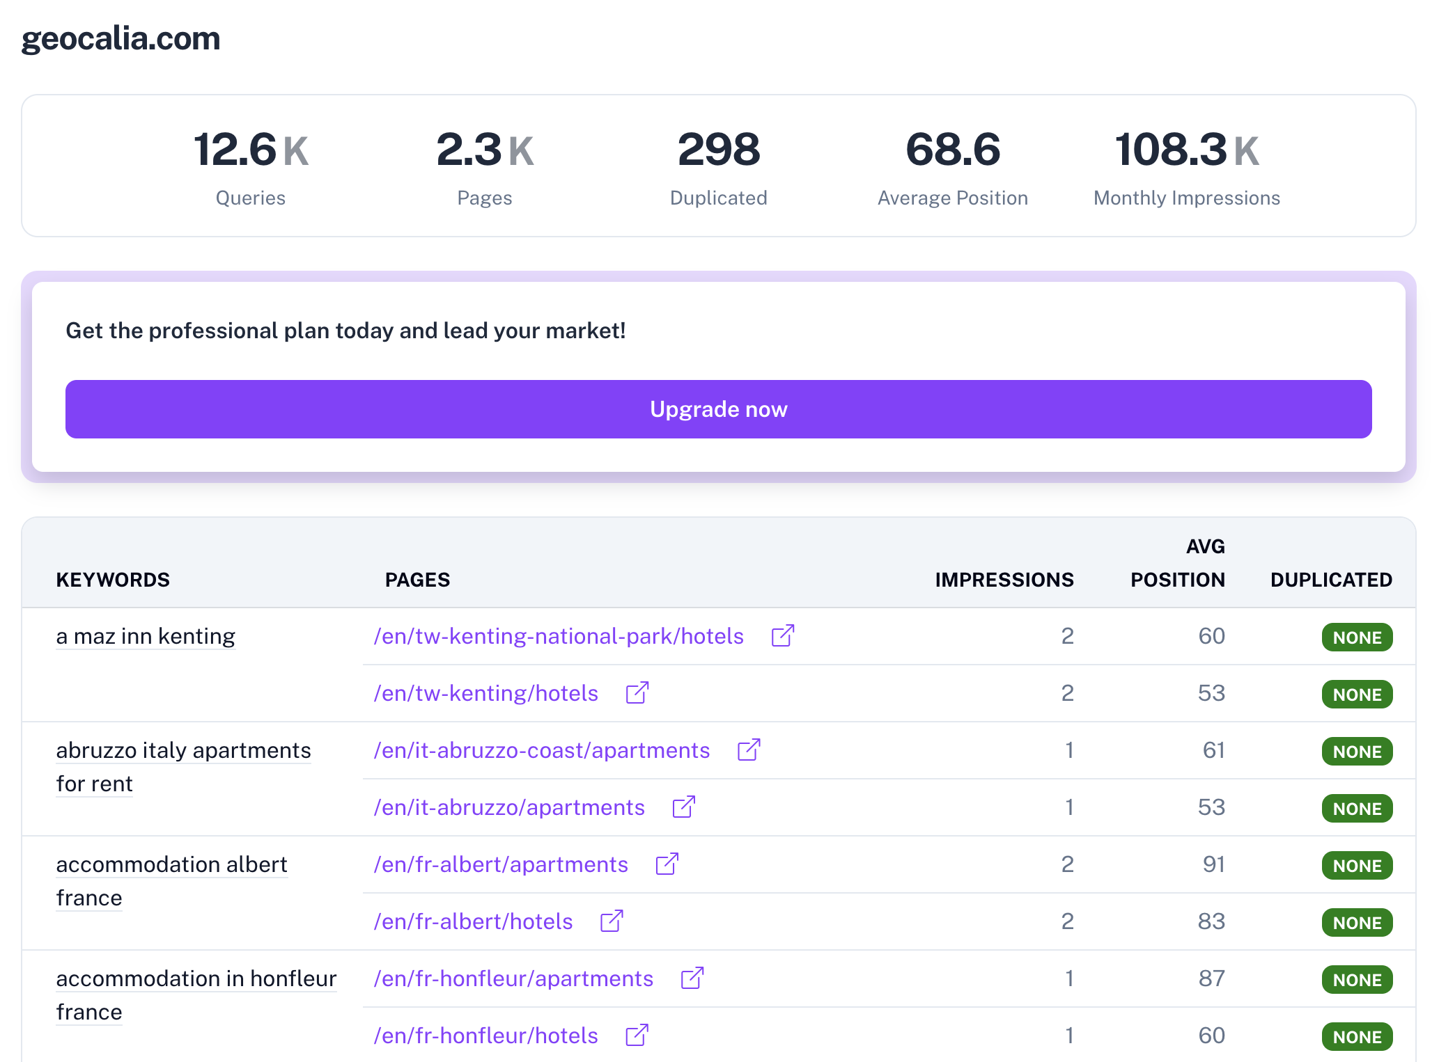
Task: Open the /en/fr-albert/hotels page link
Action: [474, 921]
